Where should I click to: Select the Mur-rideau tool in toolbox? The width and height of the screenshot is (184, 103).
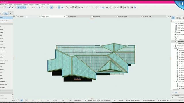6,51
